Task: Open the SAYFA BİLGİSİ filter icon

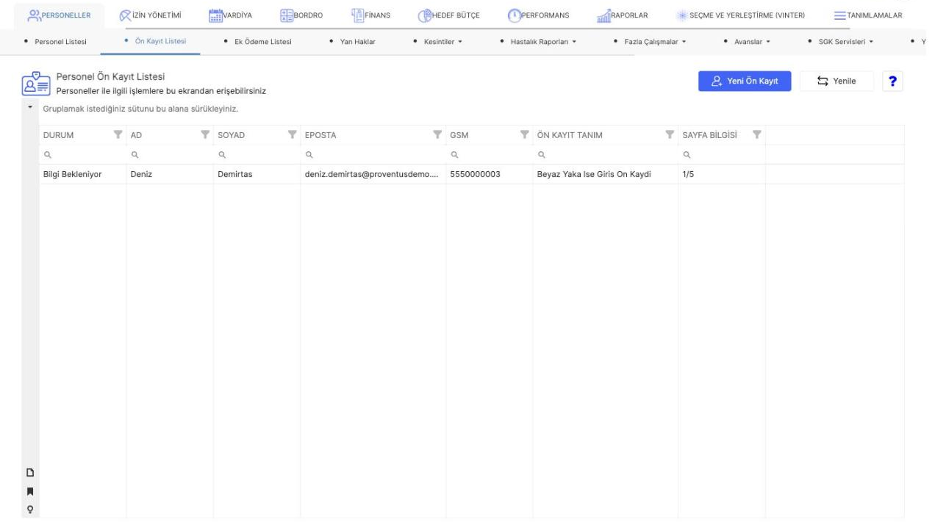Action: (x=756, y=134)
